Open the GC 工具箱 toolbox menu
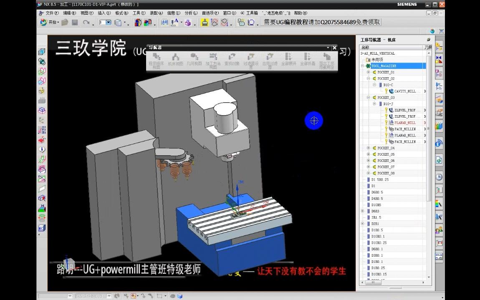 (x=249, y=13)
